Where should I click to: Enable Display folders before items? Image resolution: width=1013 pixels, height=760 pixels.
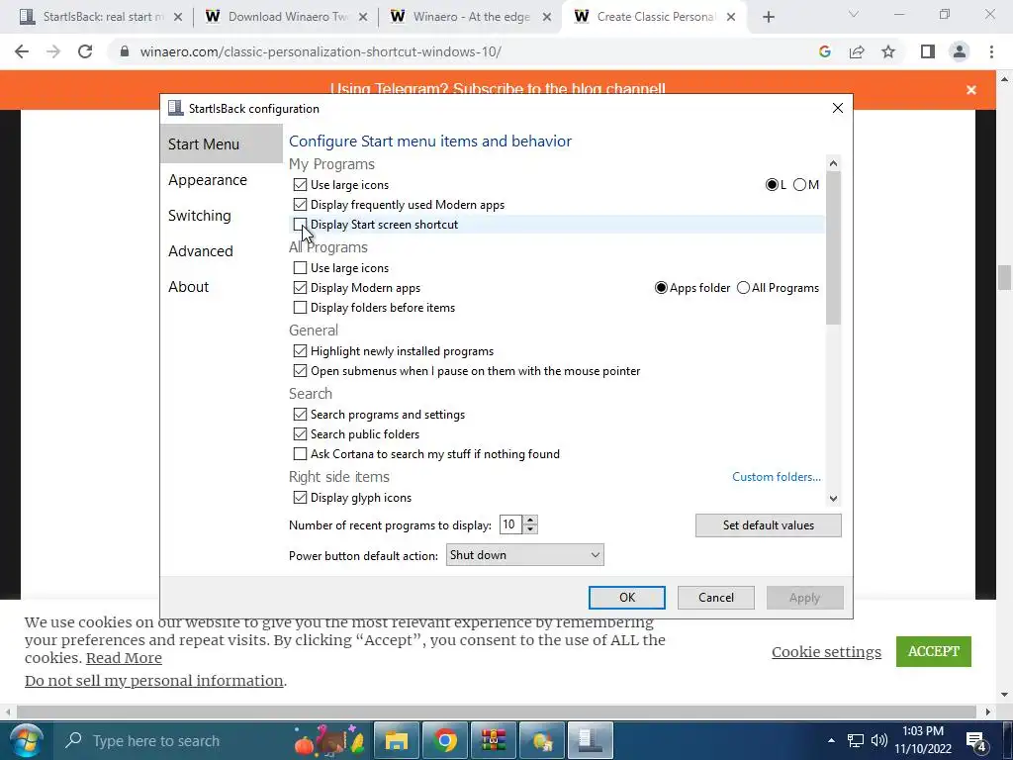pos(300,308)
